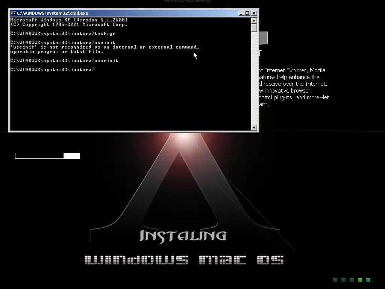The width and height of the screenshot is (385, 289).
Task: Click 'operable program or batch file.' line
Action: tap(57, 52)
